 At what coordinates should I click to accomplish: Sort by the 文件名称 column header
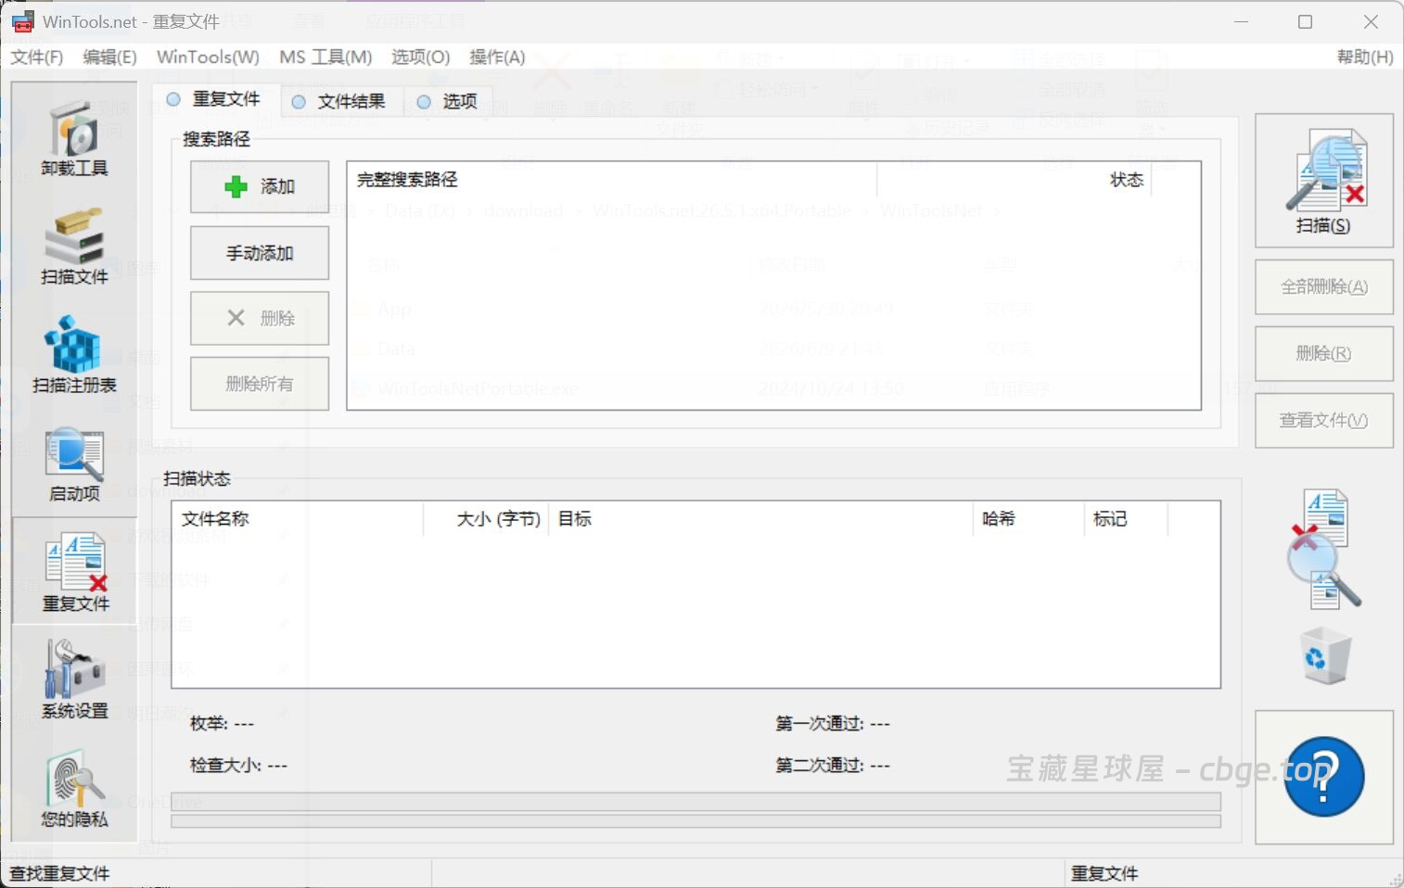298,519
